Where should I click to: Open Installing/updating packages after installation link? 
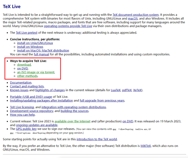coord(41,101)
